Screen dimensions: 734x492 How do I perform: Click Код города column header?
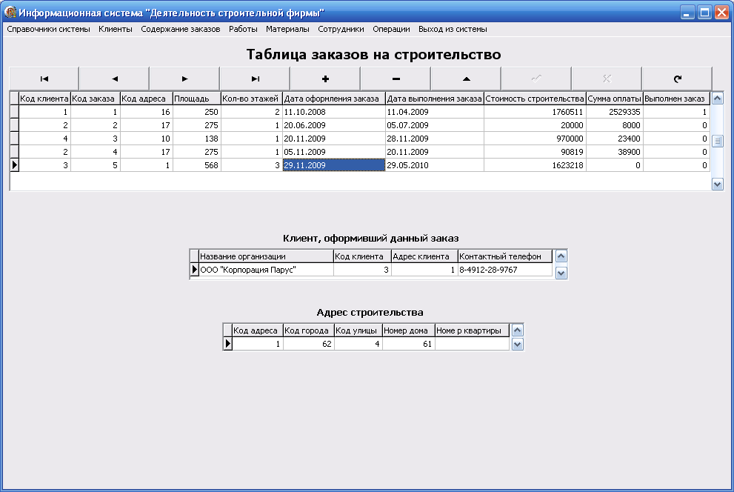point(308,330)
